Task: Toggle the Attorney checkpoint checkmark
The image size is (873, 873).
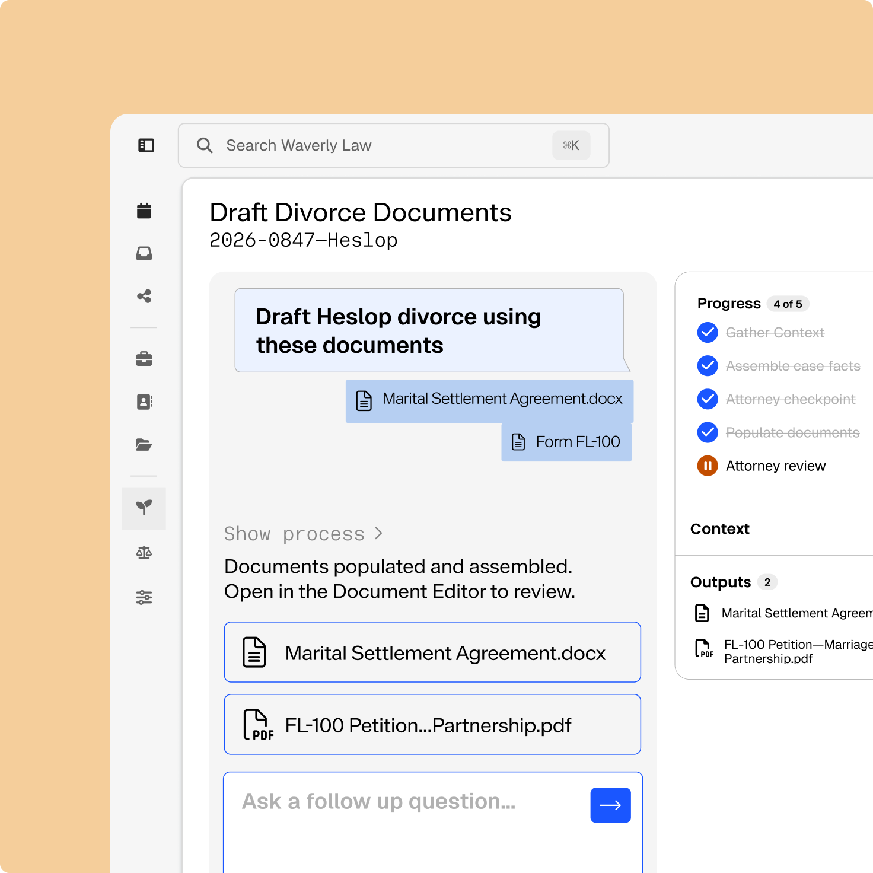Action: pyautogui.click(x=708, y=399)
